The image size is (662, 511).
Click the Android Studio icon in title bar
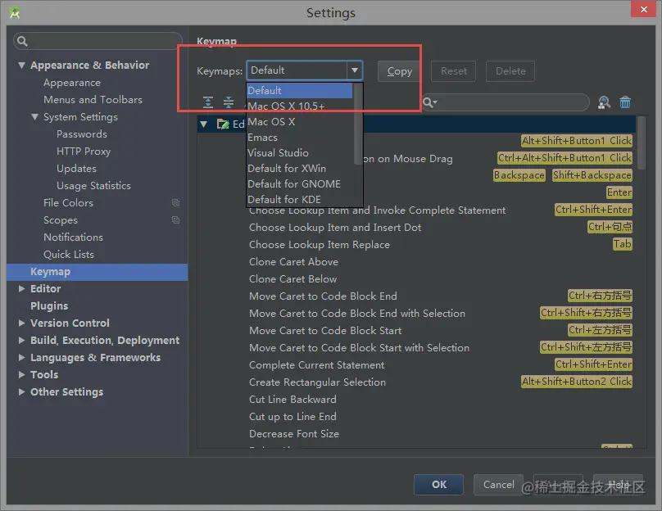click(x=15, y=12)
